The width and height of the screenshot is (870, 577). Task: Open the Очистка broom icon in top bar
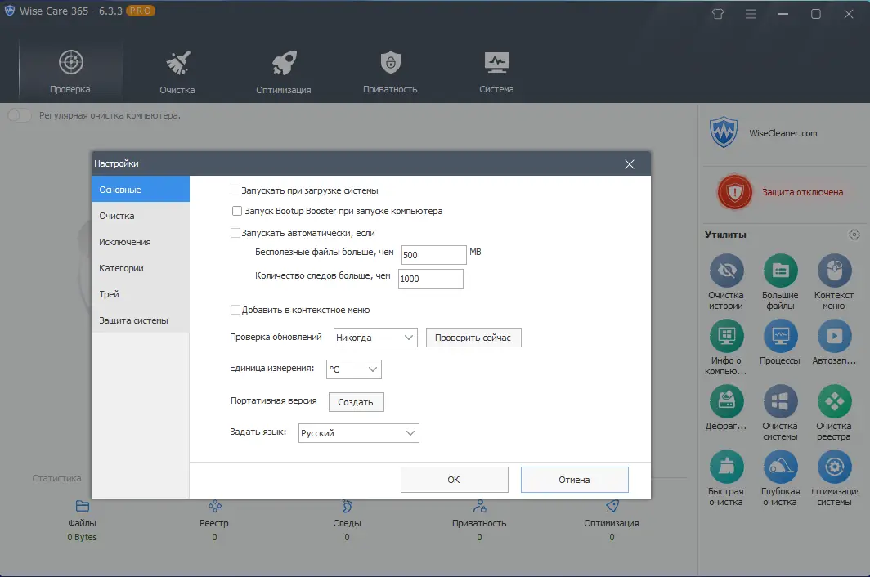click(177, 63)
